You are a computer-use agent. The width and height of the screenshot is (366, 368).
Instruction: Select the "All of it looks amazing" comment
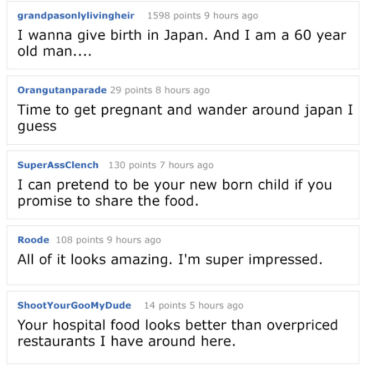coord(170,260)
